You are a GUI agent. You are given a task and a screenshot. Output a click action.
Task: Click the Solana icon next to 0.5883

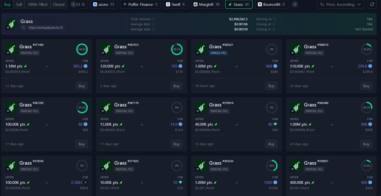point(86,183)
